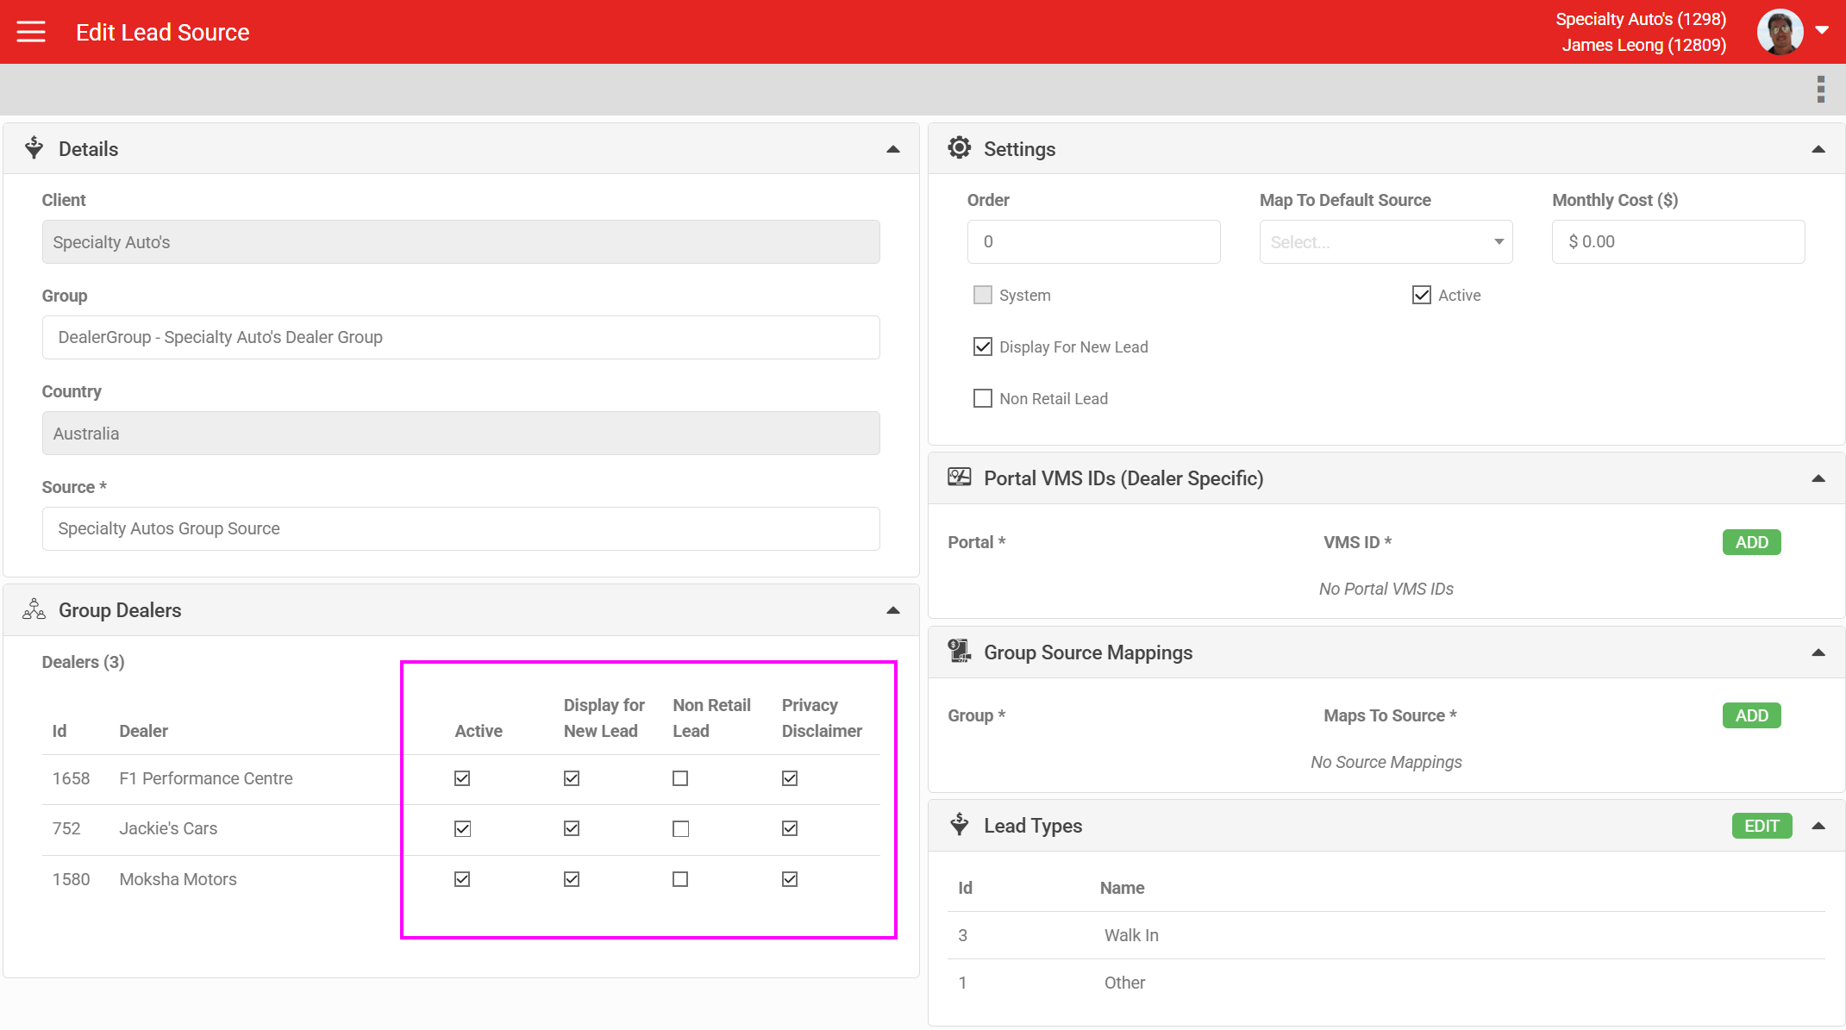Uncheck Privacy Disclaimer for Moksha Motors
The width and height of the screenshot is (1846, 1030).
[x=790, y=879]
